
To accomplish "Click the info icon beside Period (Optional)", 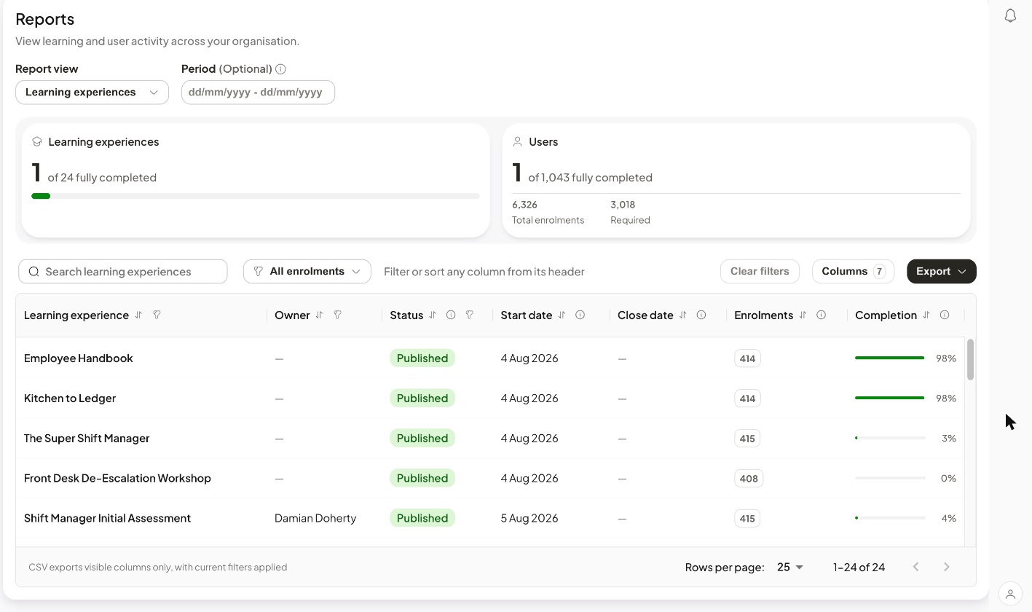I will [280, 69].
